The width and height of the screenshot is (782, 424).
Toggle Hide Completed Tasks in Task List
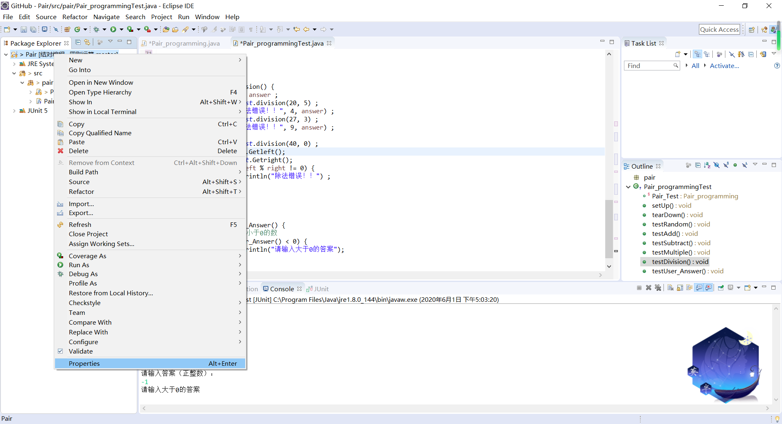[x=732, y=54]
